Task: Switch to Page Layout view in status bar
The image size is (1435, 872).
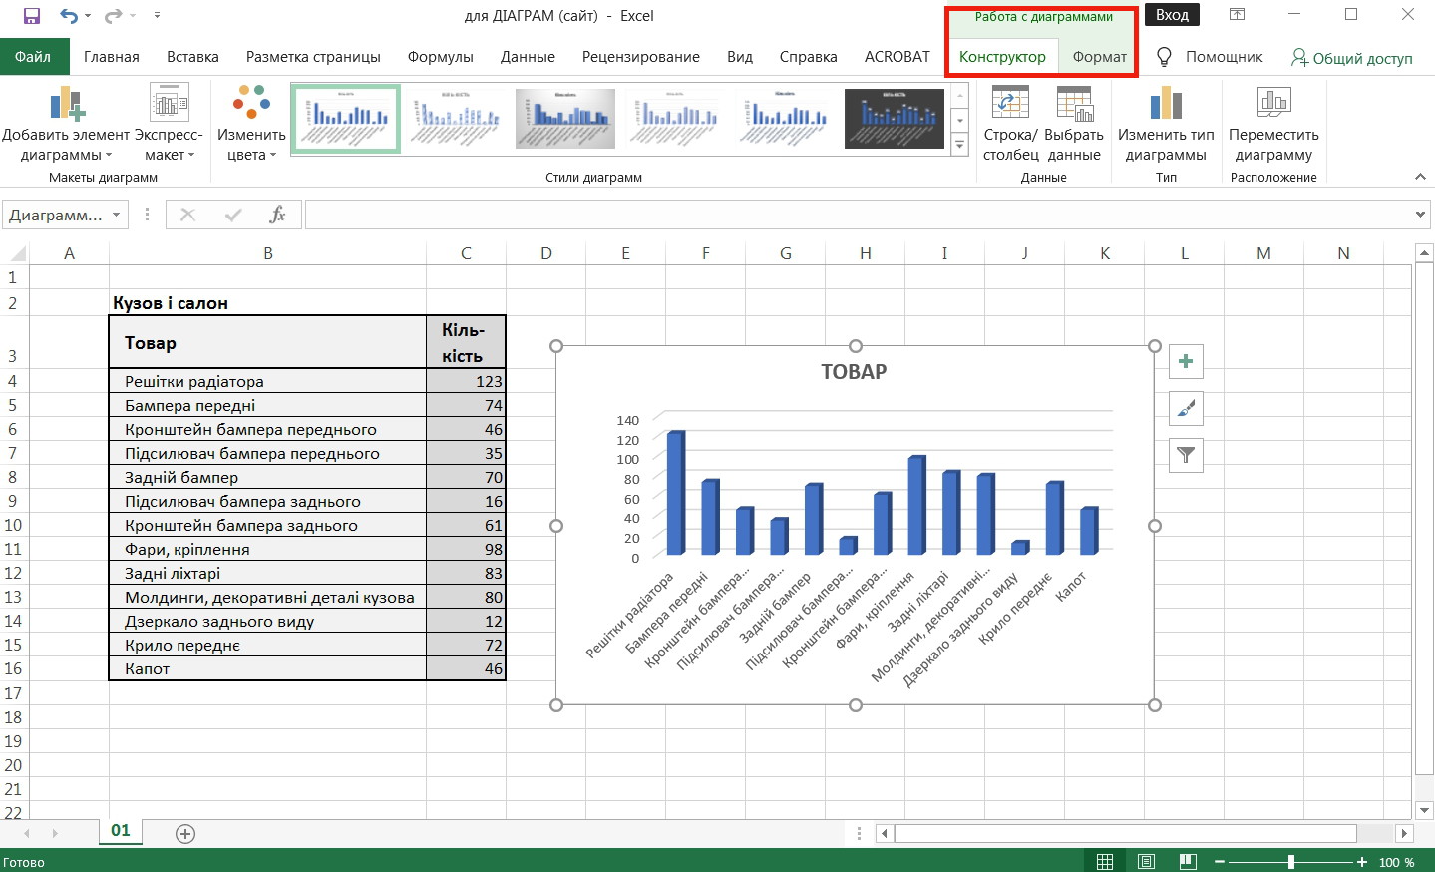Action: (x=1146, y=862)
